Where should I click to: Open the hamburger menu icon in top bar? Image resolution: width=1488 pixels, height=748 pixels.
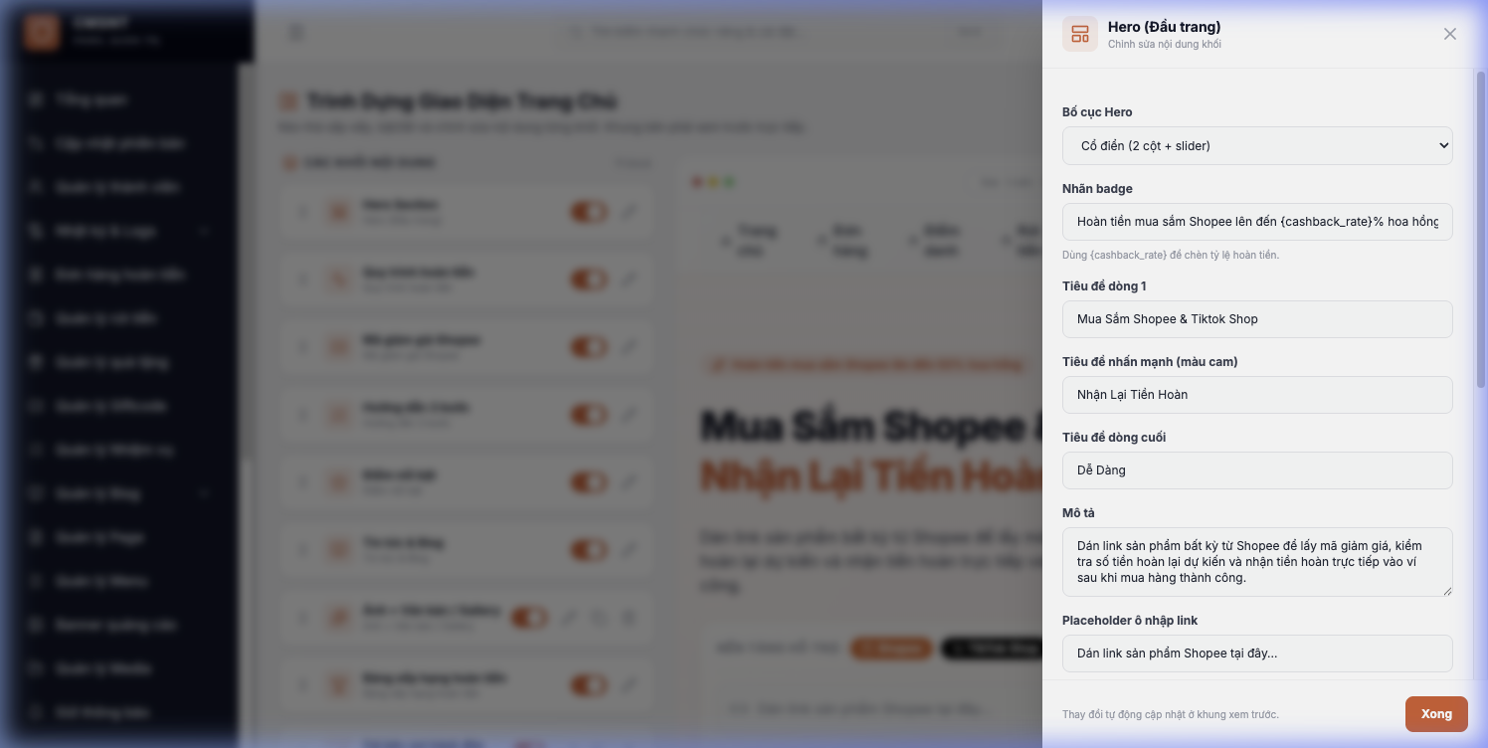[x=296, y=33]
